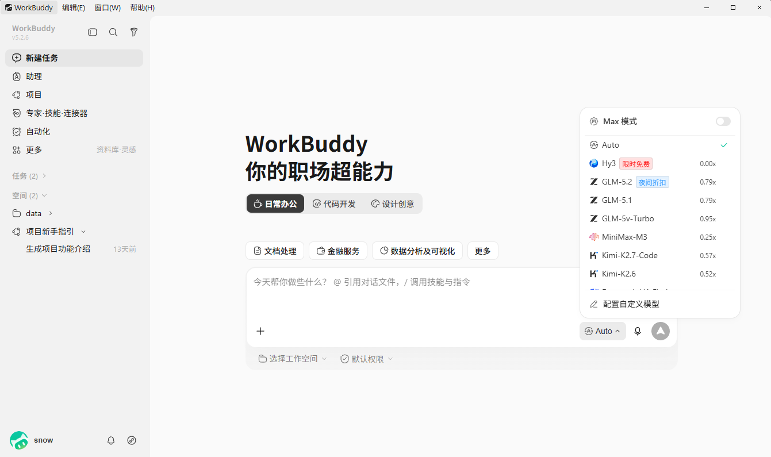Image resolution: width=771 pixels, height=457 pixels.
Task: Open the 窗口(W) menu
Action: (108, 7)
